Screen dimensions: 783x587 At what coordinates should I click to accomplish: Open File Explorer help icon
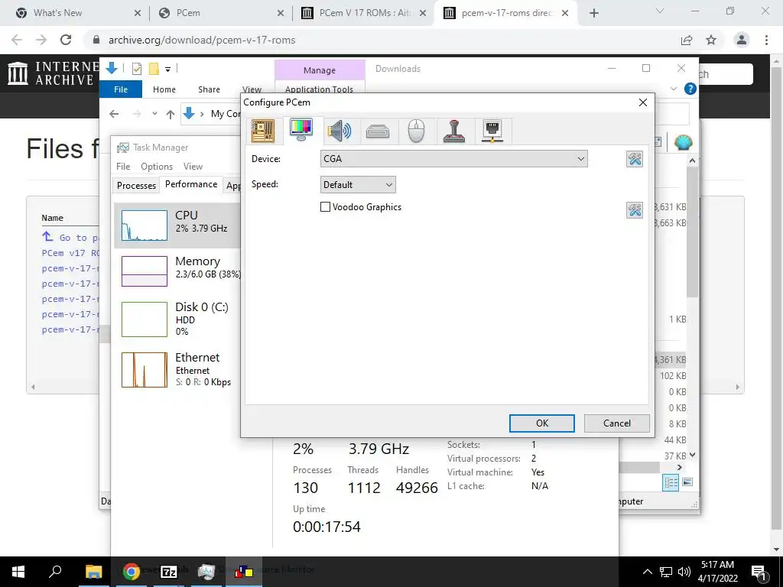coord(690,89)
